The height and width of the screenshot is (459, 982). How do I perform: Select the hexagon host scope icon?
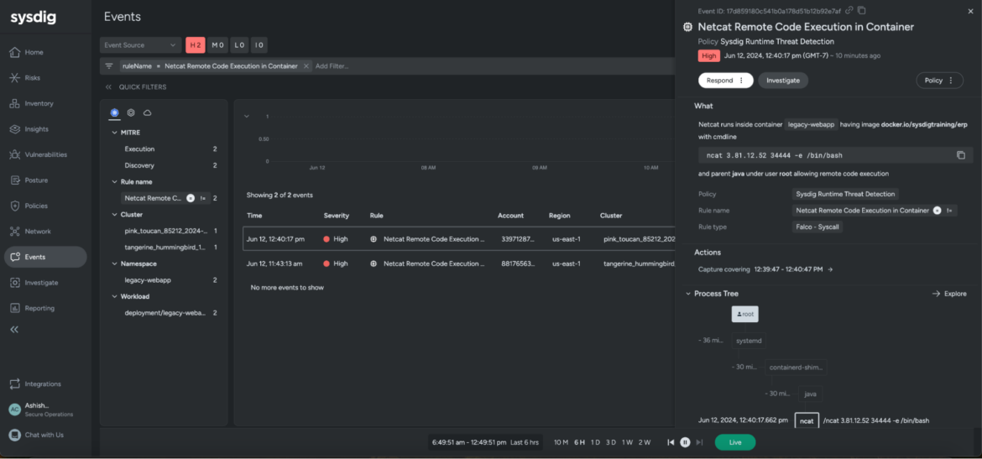(131, 112)
